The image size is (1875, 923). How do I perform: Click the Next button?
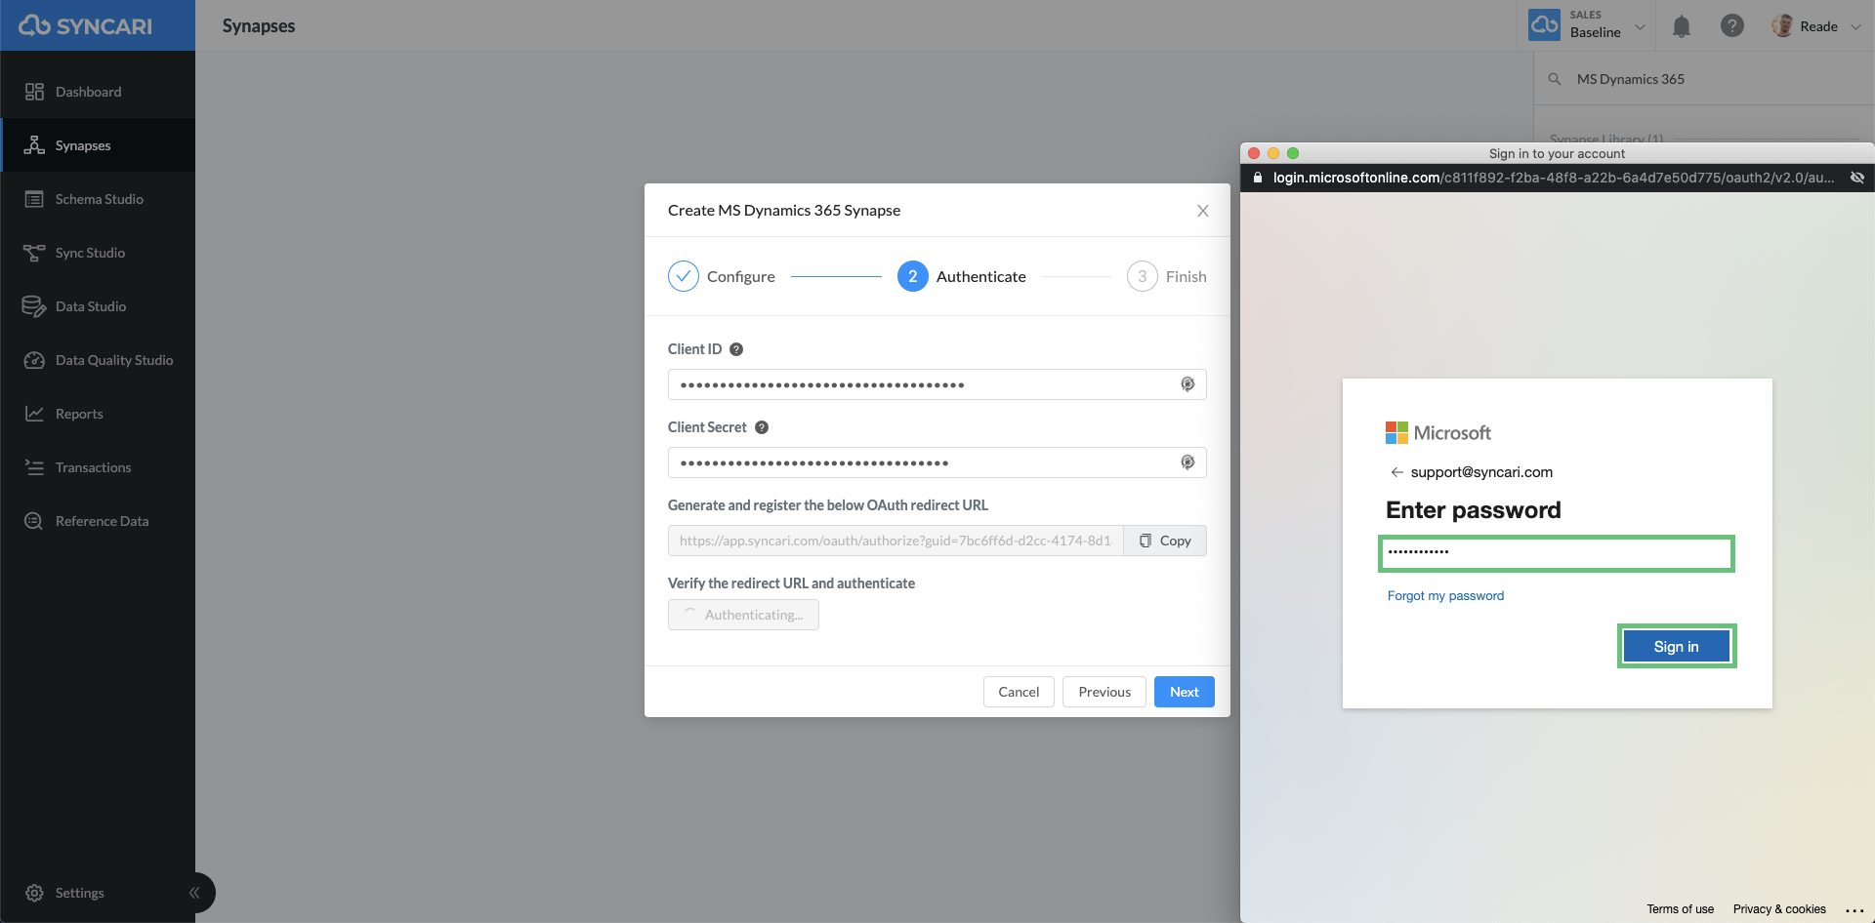pos(1185,692)
